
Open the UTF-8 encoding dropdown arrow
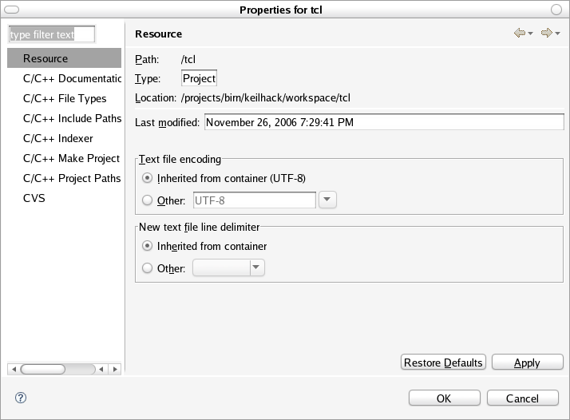tap(328, 200)
